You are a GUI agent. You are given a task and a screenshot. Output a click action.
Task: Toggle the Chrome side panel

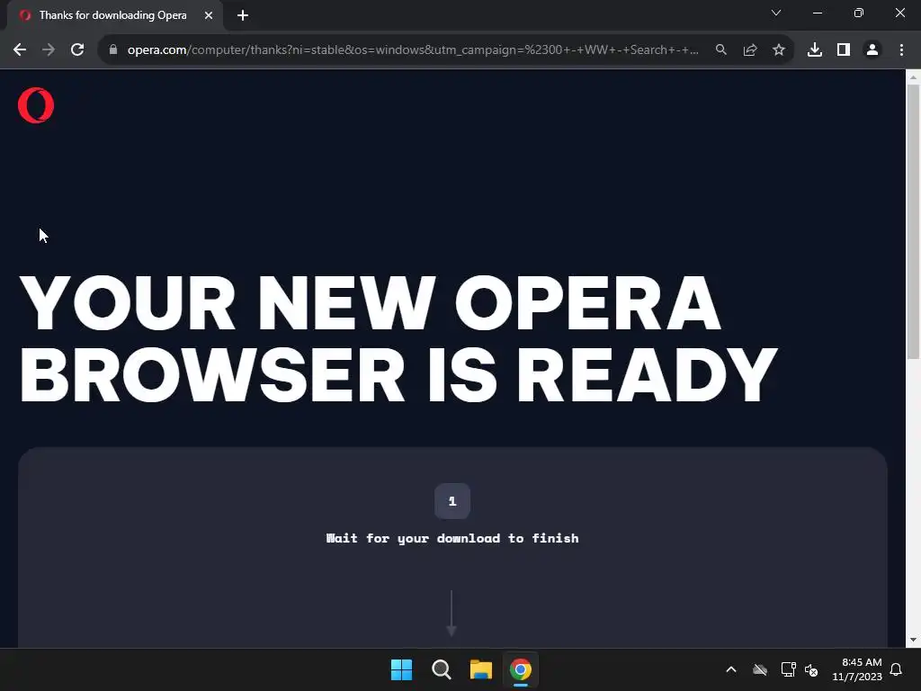(x=844, y=50)
